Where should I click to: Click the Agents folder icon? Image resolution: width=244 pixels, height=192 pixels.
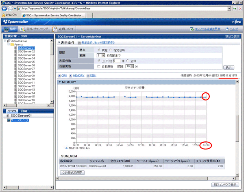[12, 44]
